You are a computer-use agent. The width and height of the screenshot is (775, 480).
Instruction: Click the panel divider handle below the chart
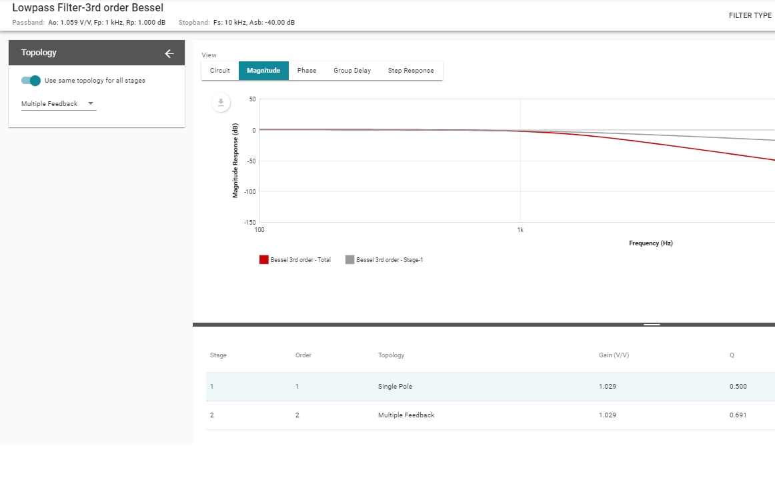click(x=652, y=325)
